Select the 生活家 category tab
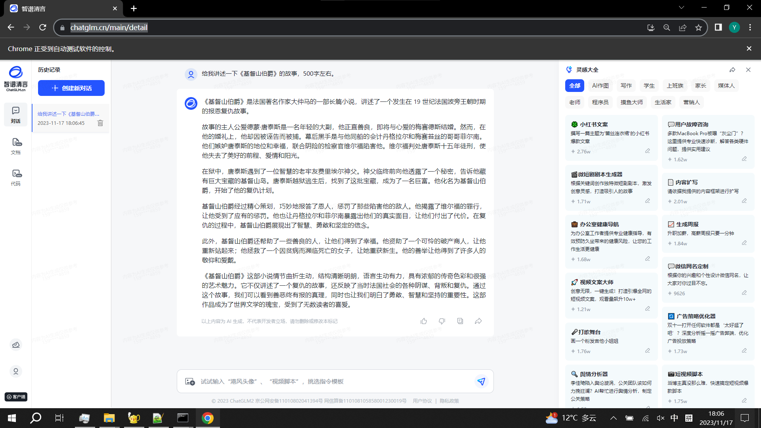The image size is (761, 428). point(663,102)
